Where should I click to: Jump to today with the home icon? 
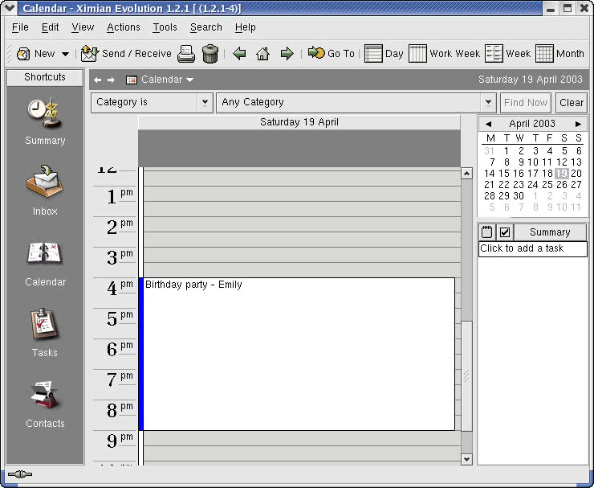pos(263,54)
